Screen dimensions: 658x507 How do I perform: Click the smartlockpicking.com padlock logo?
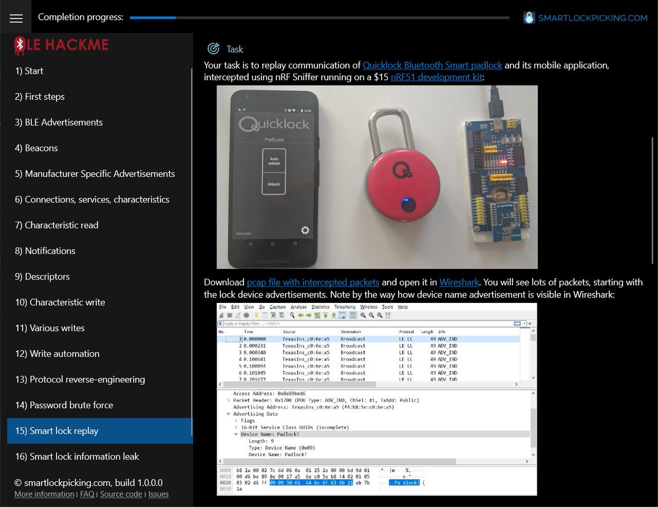pyautogui.click(x=529, y=18)
